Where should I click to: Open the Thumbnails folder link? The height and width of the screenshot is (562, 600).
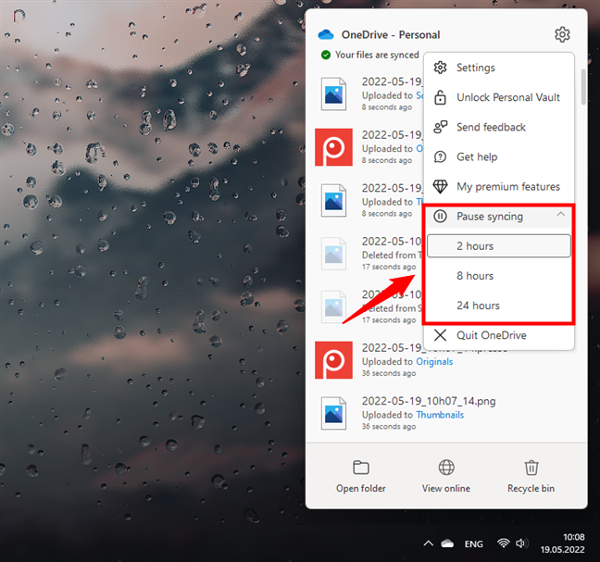(440, 415)
